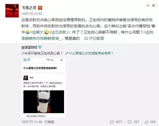Close the post with X icon
Screen dimensions: 159x126
click(x=154, y=5)
